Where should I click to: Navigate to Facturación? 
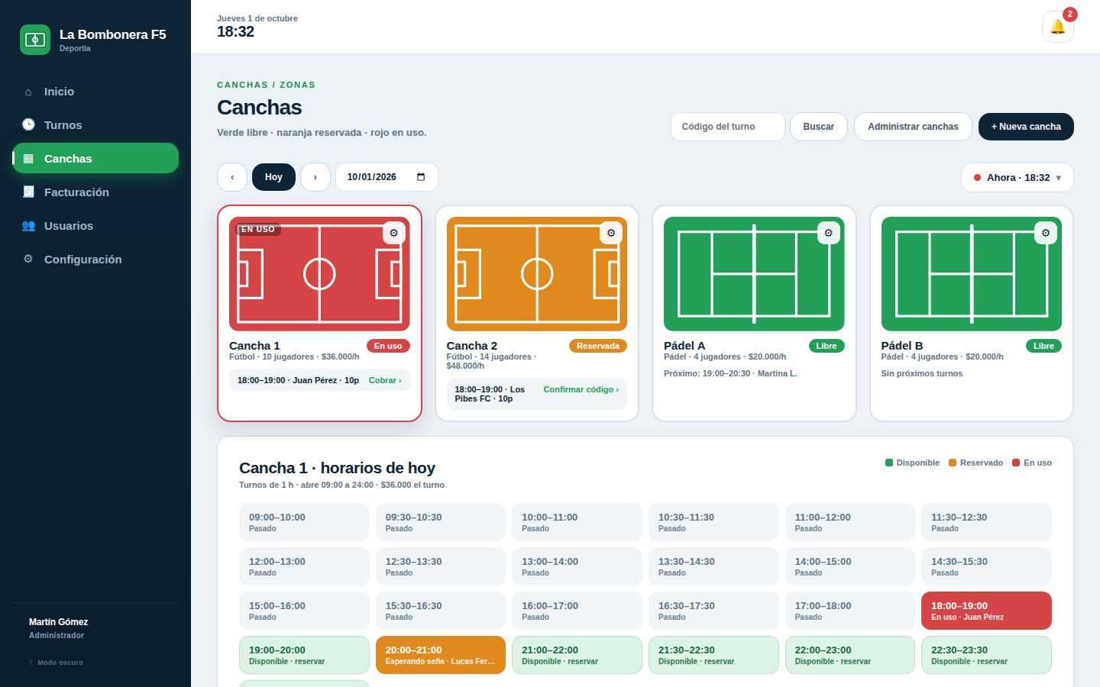pyautogui.click(x=95, y=192)
